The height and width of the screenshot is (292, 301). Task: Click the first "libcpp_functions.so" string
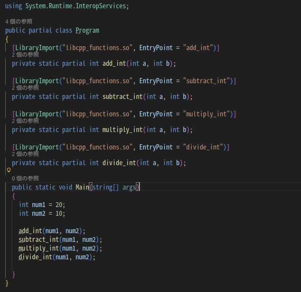pyautogui.click(x=98, y=48)
